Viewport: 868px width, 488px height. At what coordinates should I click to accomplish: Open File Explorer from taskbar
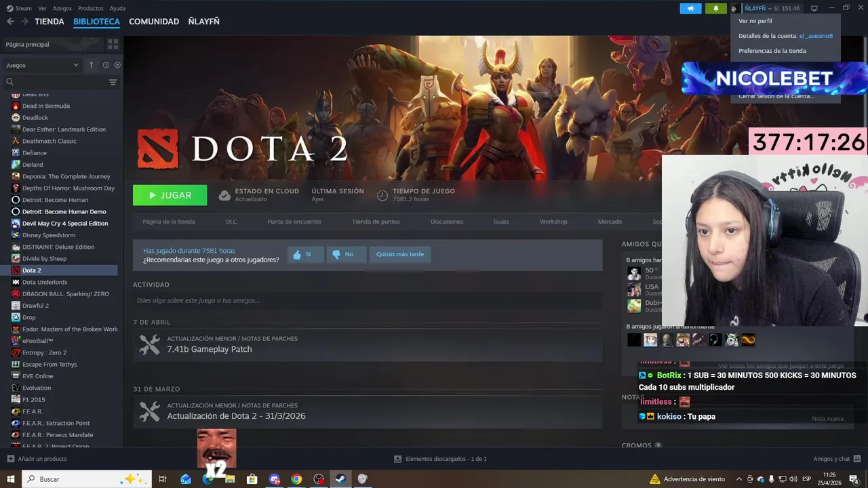230,479
